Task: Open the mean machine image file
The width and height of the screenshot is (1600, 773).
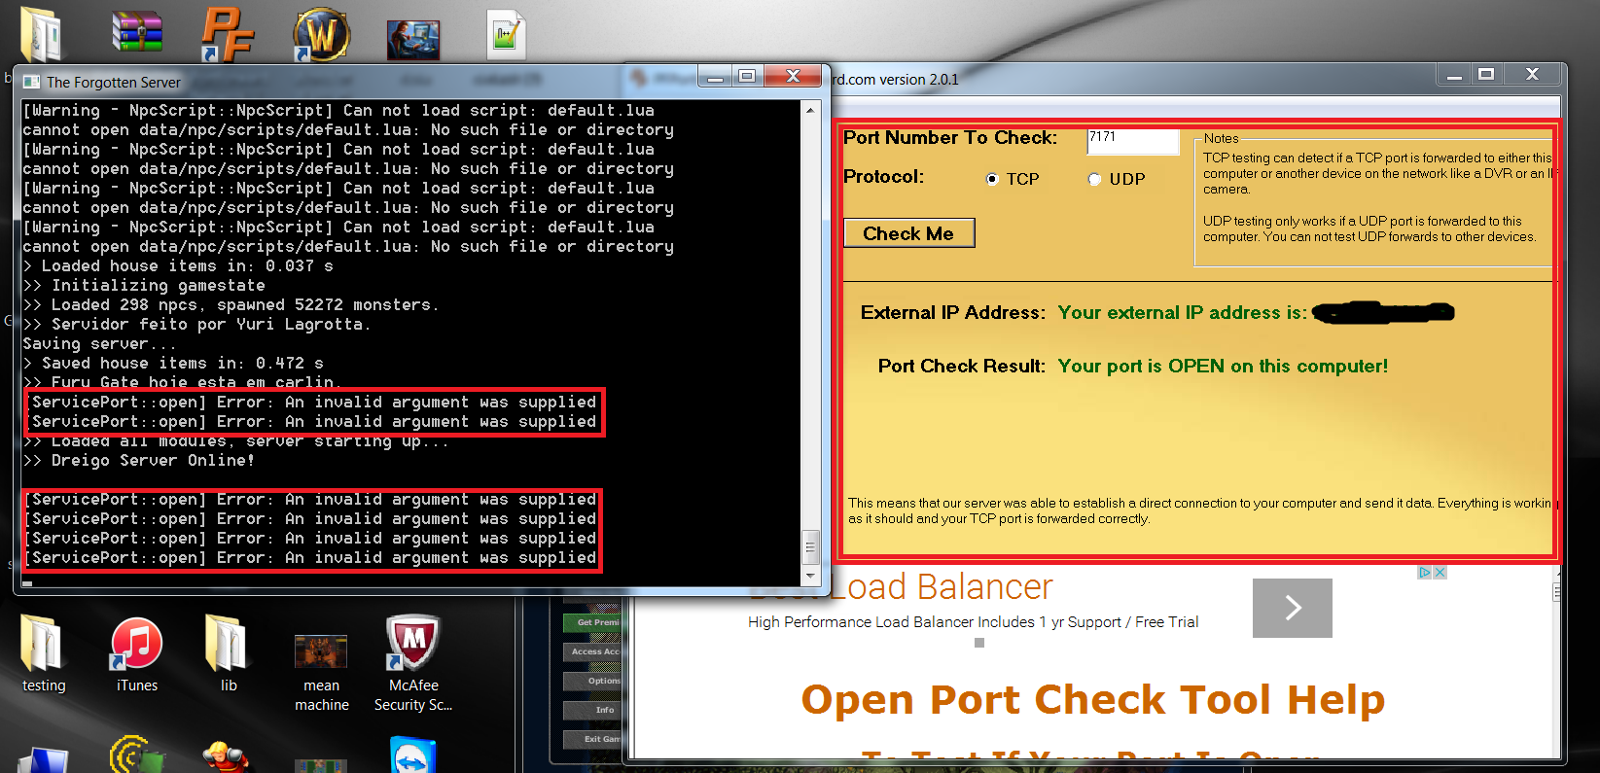Action: 322,674
